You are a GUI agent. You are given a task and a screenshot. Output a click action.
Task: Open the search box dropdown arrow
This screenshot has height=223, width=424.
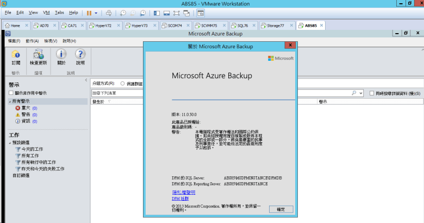361,93
